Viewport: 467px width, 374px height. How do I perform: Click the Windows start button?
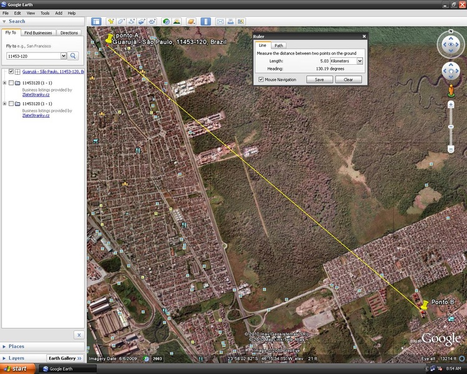click(17, 368)
